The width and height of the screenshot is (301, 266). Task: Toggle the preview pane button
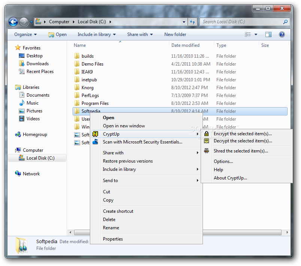268,34
